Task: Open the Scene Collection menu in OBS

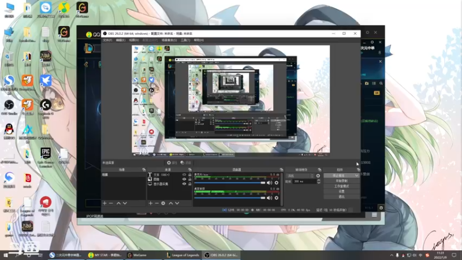Action: 169,40
